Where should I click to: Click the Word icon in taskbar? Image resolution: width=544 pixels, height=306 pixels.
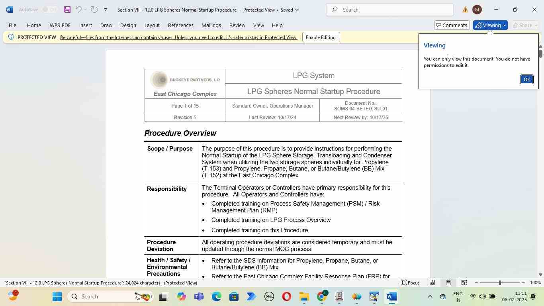392,296
